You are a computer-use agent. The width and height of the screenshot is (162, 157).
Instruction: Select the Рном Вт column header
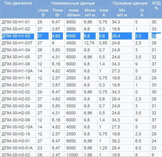point(57,13)
